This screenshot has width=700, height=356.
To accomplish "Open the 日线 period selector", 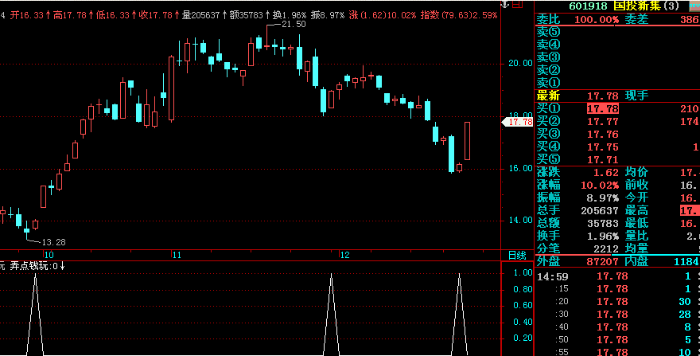I will coord(517,255).
